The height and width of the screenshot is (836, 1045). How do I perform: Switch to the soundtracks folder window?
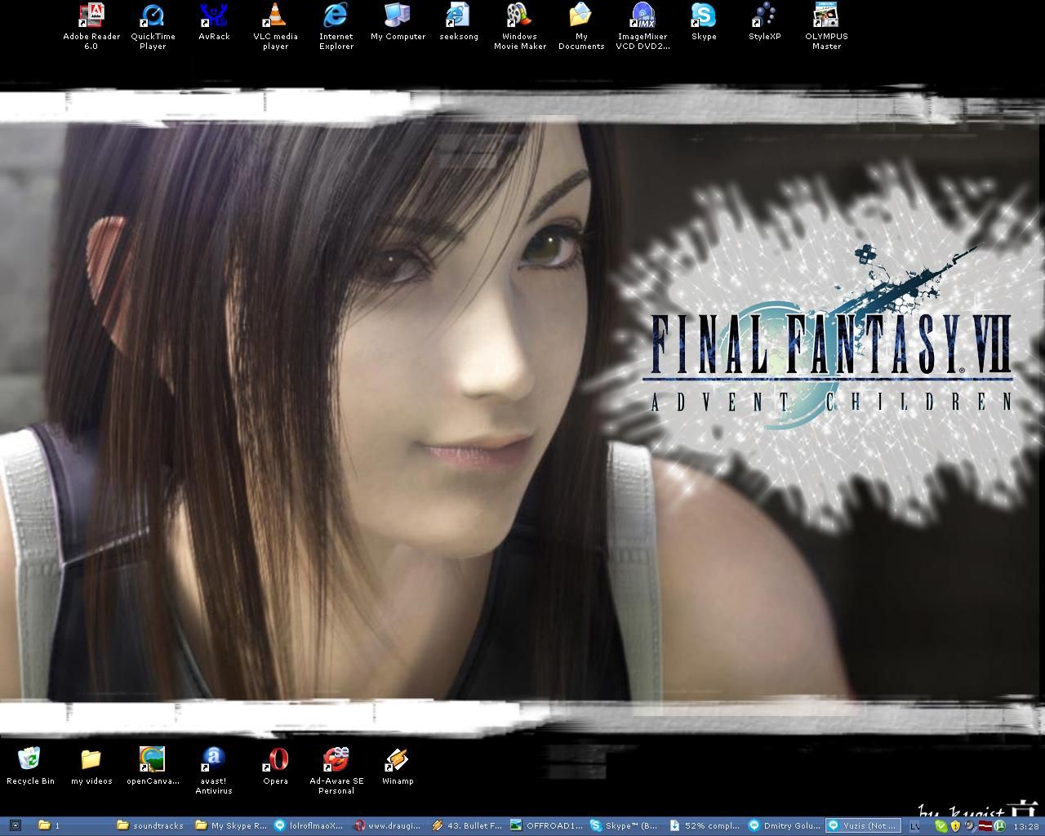pos(151,826)
